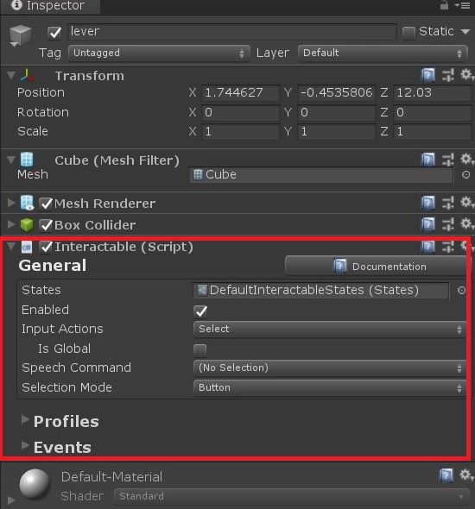Open Interactable presets icon

click(447, 247)
